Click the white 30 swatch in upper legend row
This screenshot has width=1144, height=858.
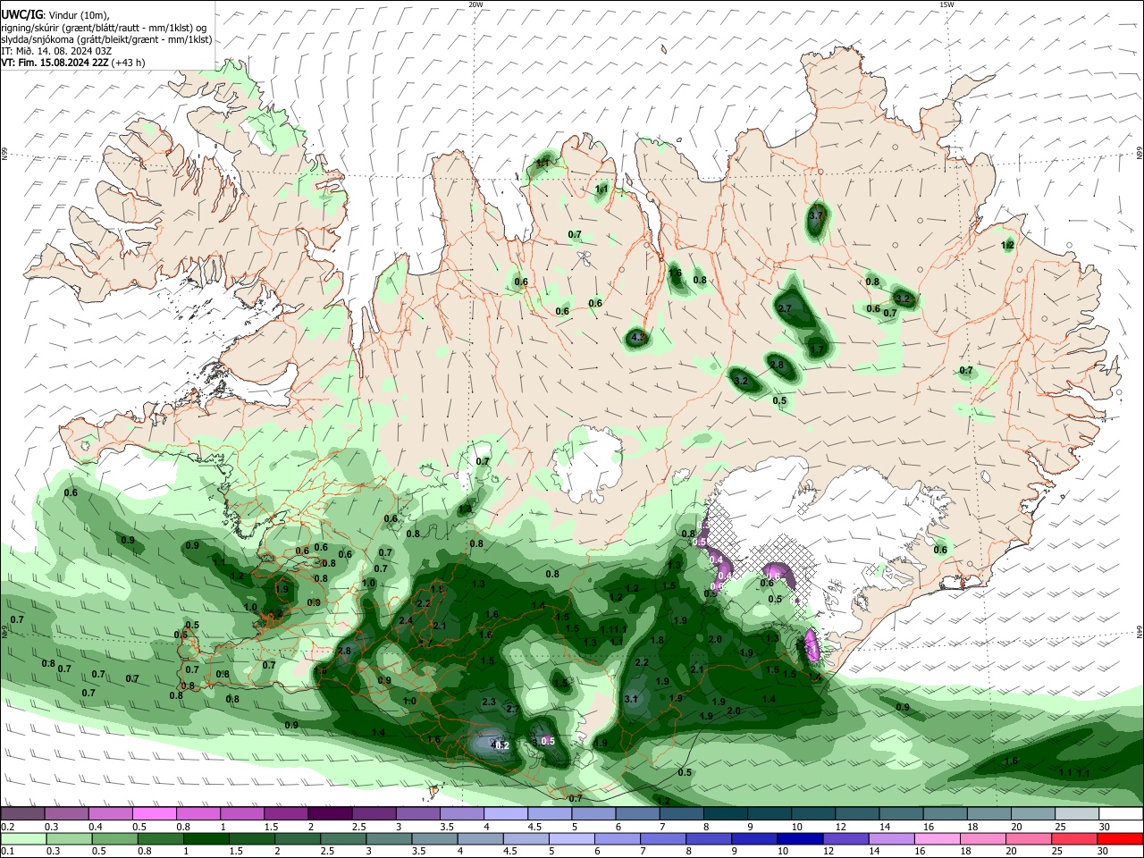click(x=1121, y=813)
